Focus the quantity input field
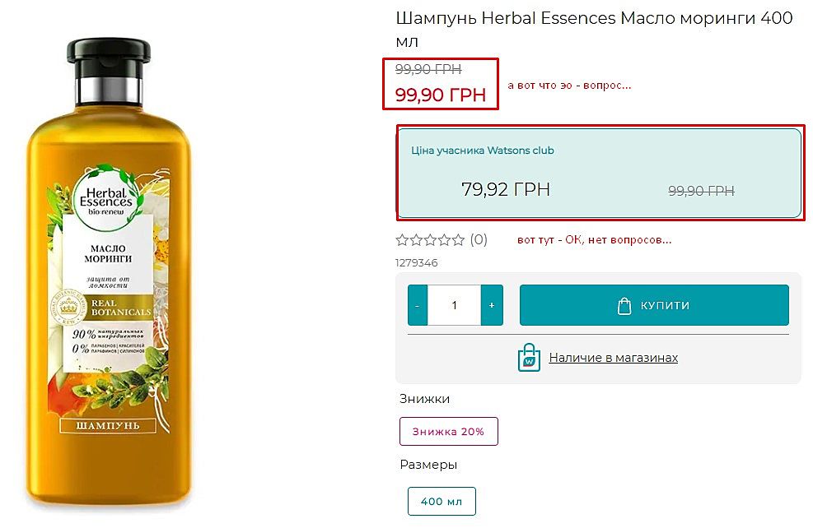Image resolution: width=813 pixels, height=528 pixels. click(x=454, y=305)
